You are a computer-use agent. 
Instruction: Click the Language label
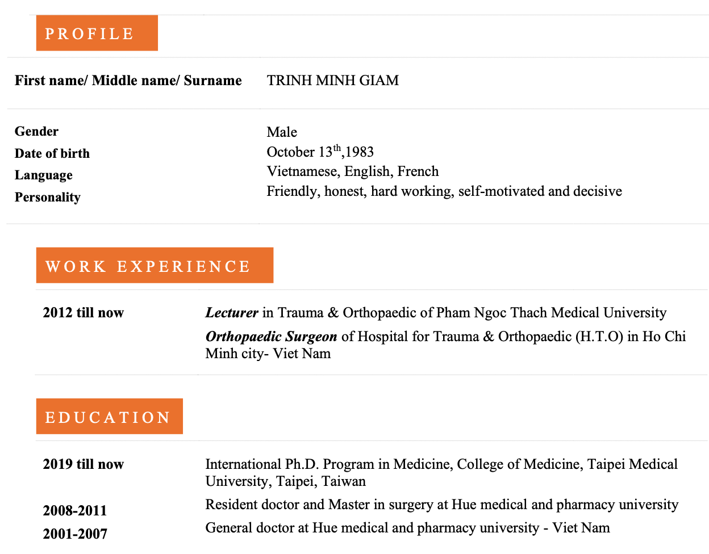[x=44, y=175]
